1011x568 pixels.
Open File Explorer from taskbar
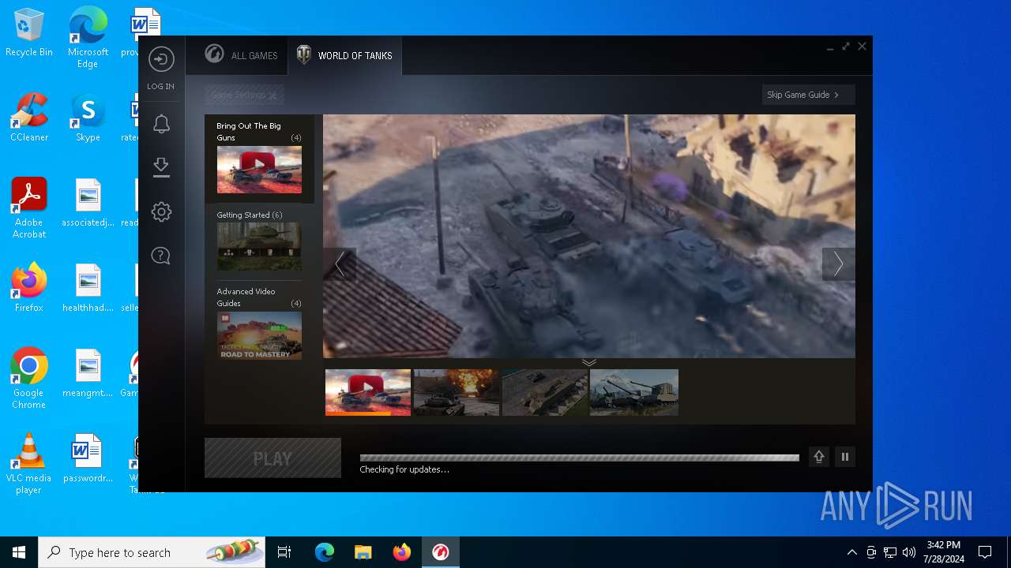(x=363, y=552)
